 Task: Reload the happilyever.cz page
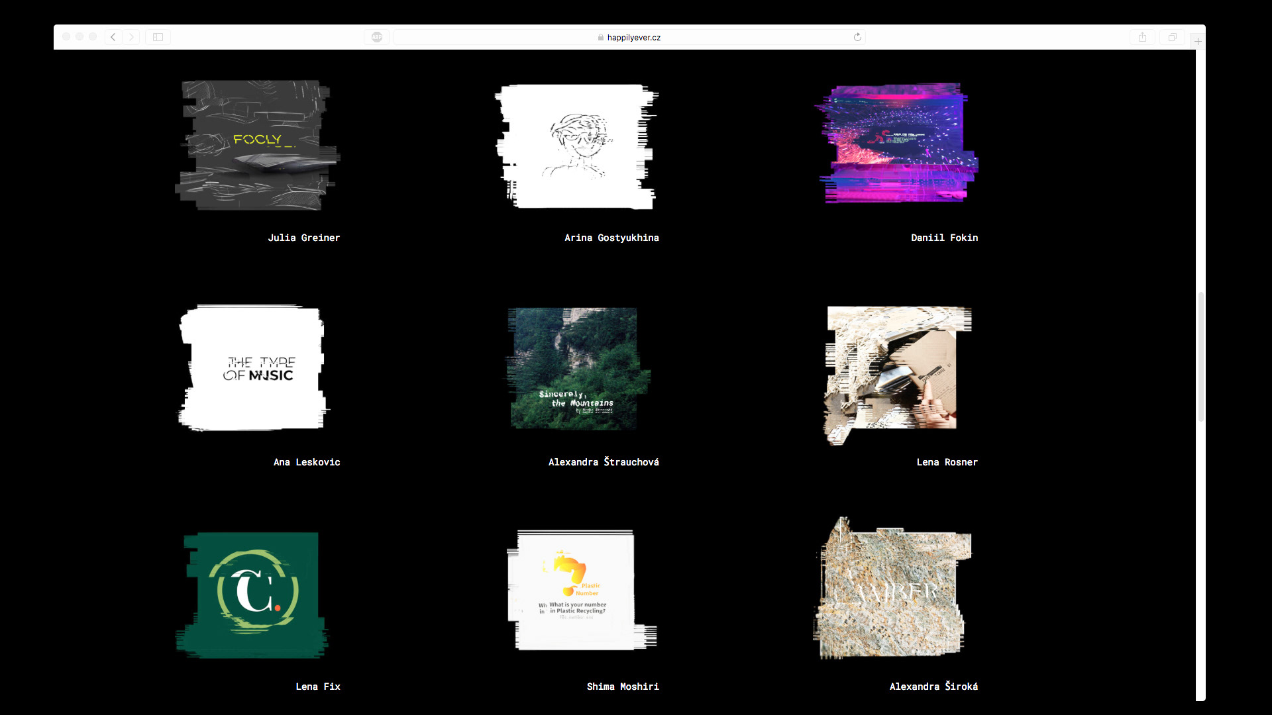point(857,37)
